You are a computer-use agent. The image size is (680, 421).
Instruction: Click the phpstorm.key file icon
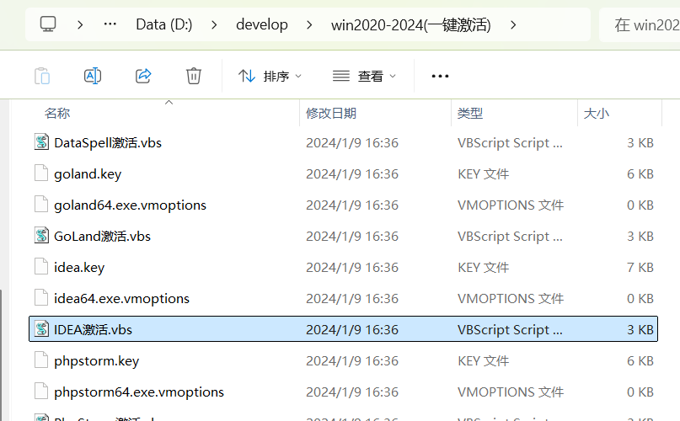point(41,360)
